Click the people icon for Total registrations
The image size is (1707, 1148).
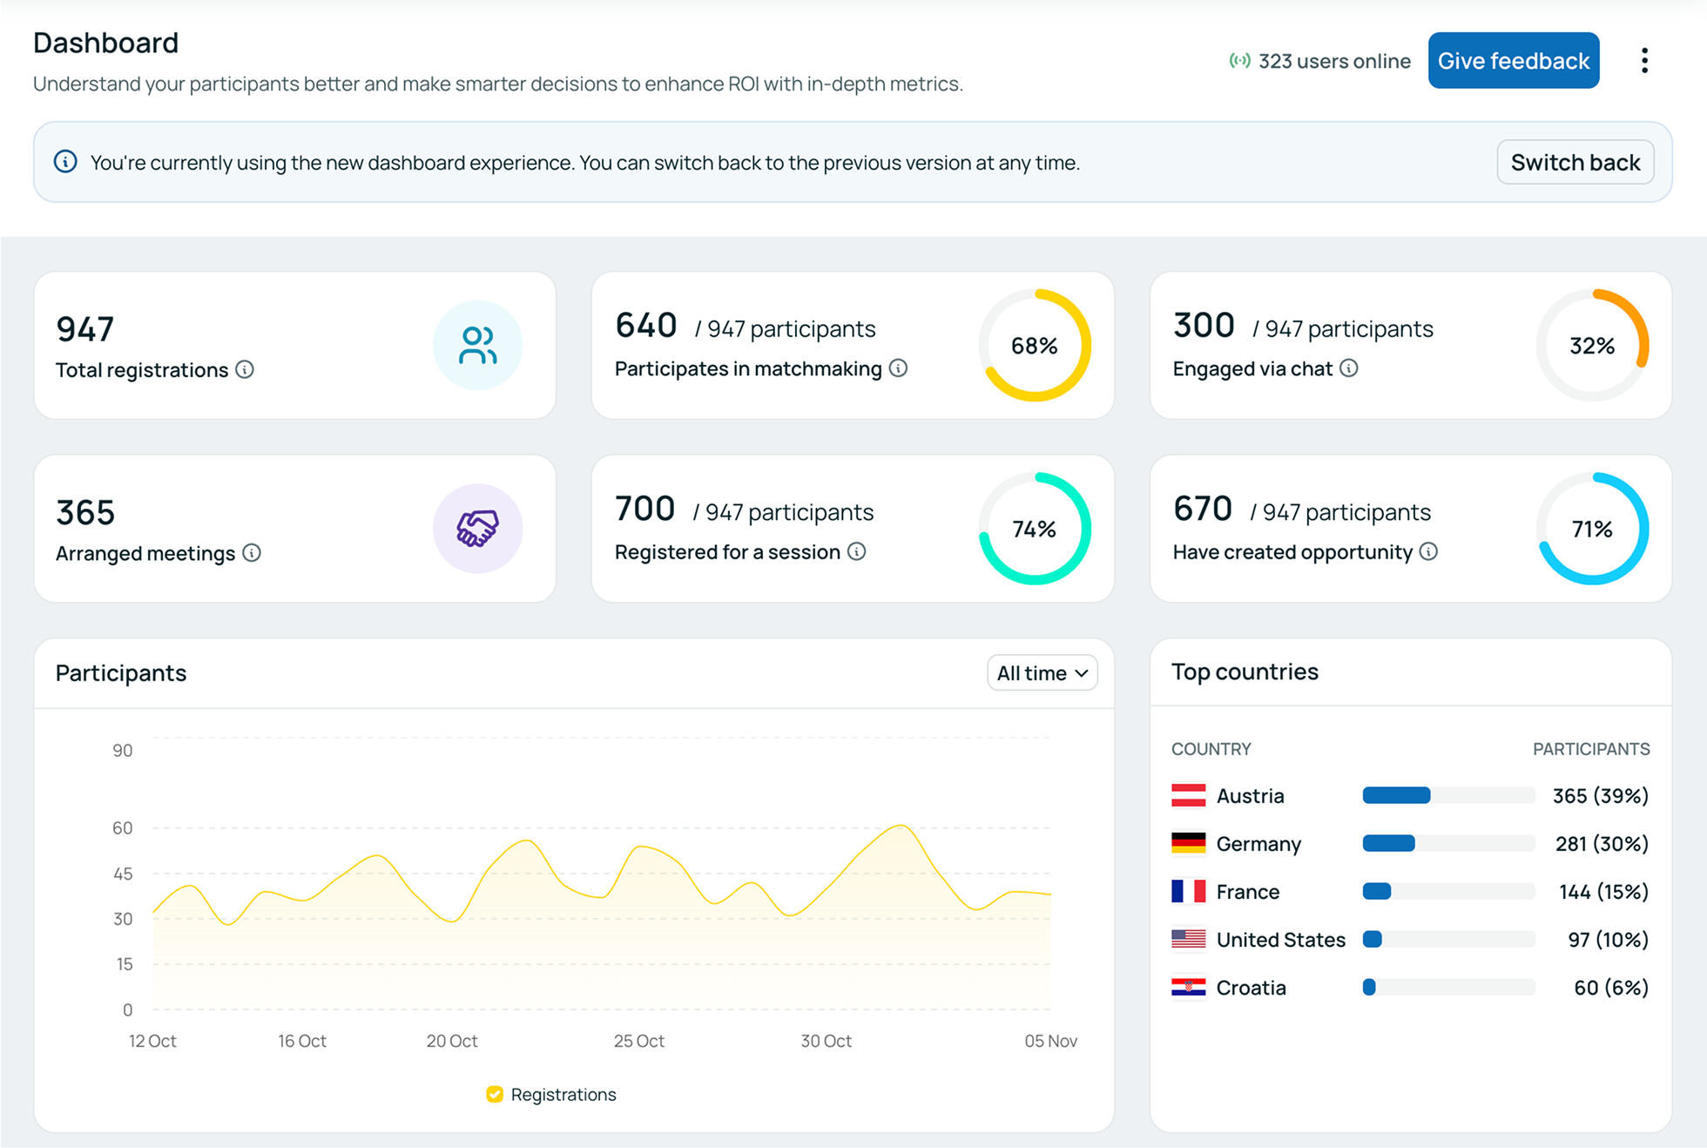pos(477,345)
